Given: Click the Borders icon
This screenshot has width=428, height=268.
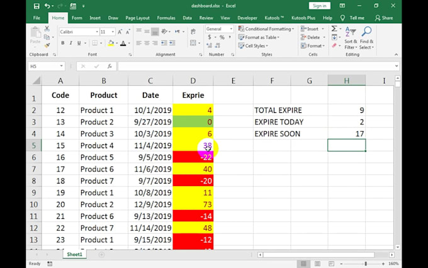Looking at the screenshot, I should coord(94,43).
